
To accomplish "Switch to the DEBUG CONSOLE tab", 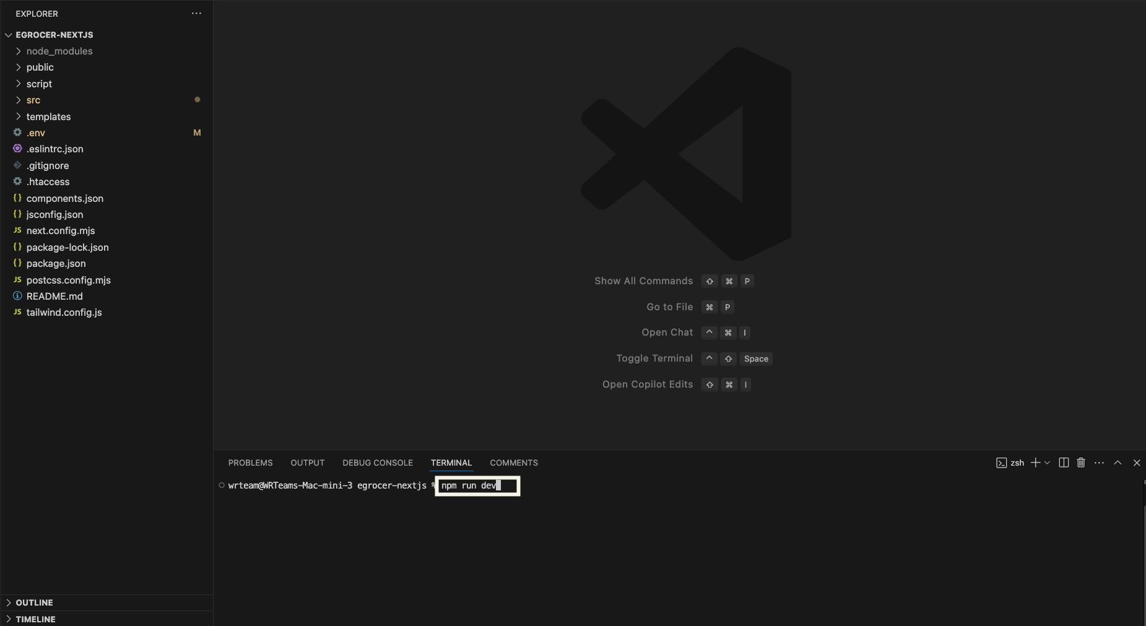I will [x=378, y=463].
